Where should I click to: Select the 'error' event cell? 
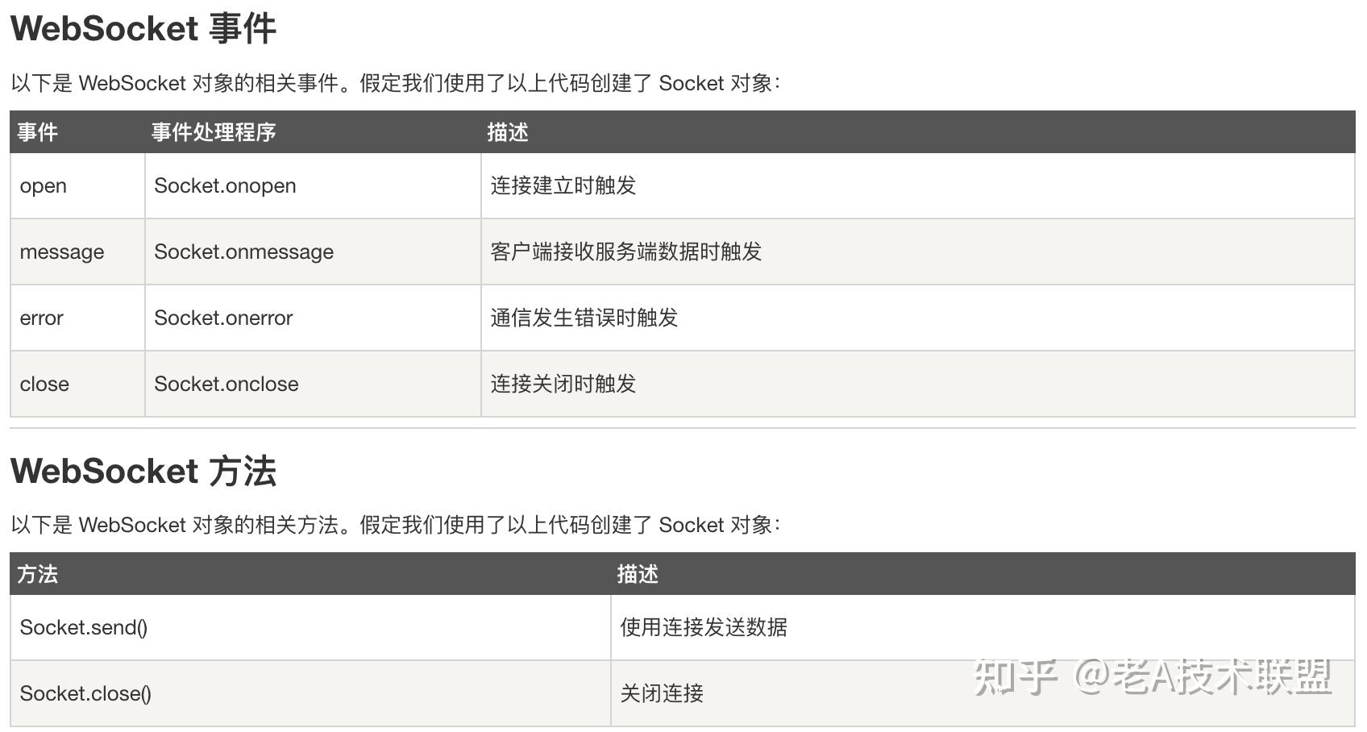[77, 318]
